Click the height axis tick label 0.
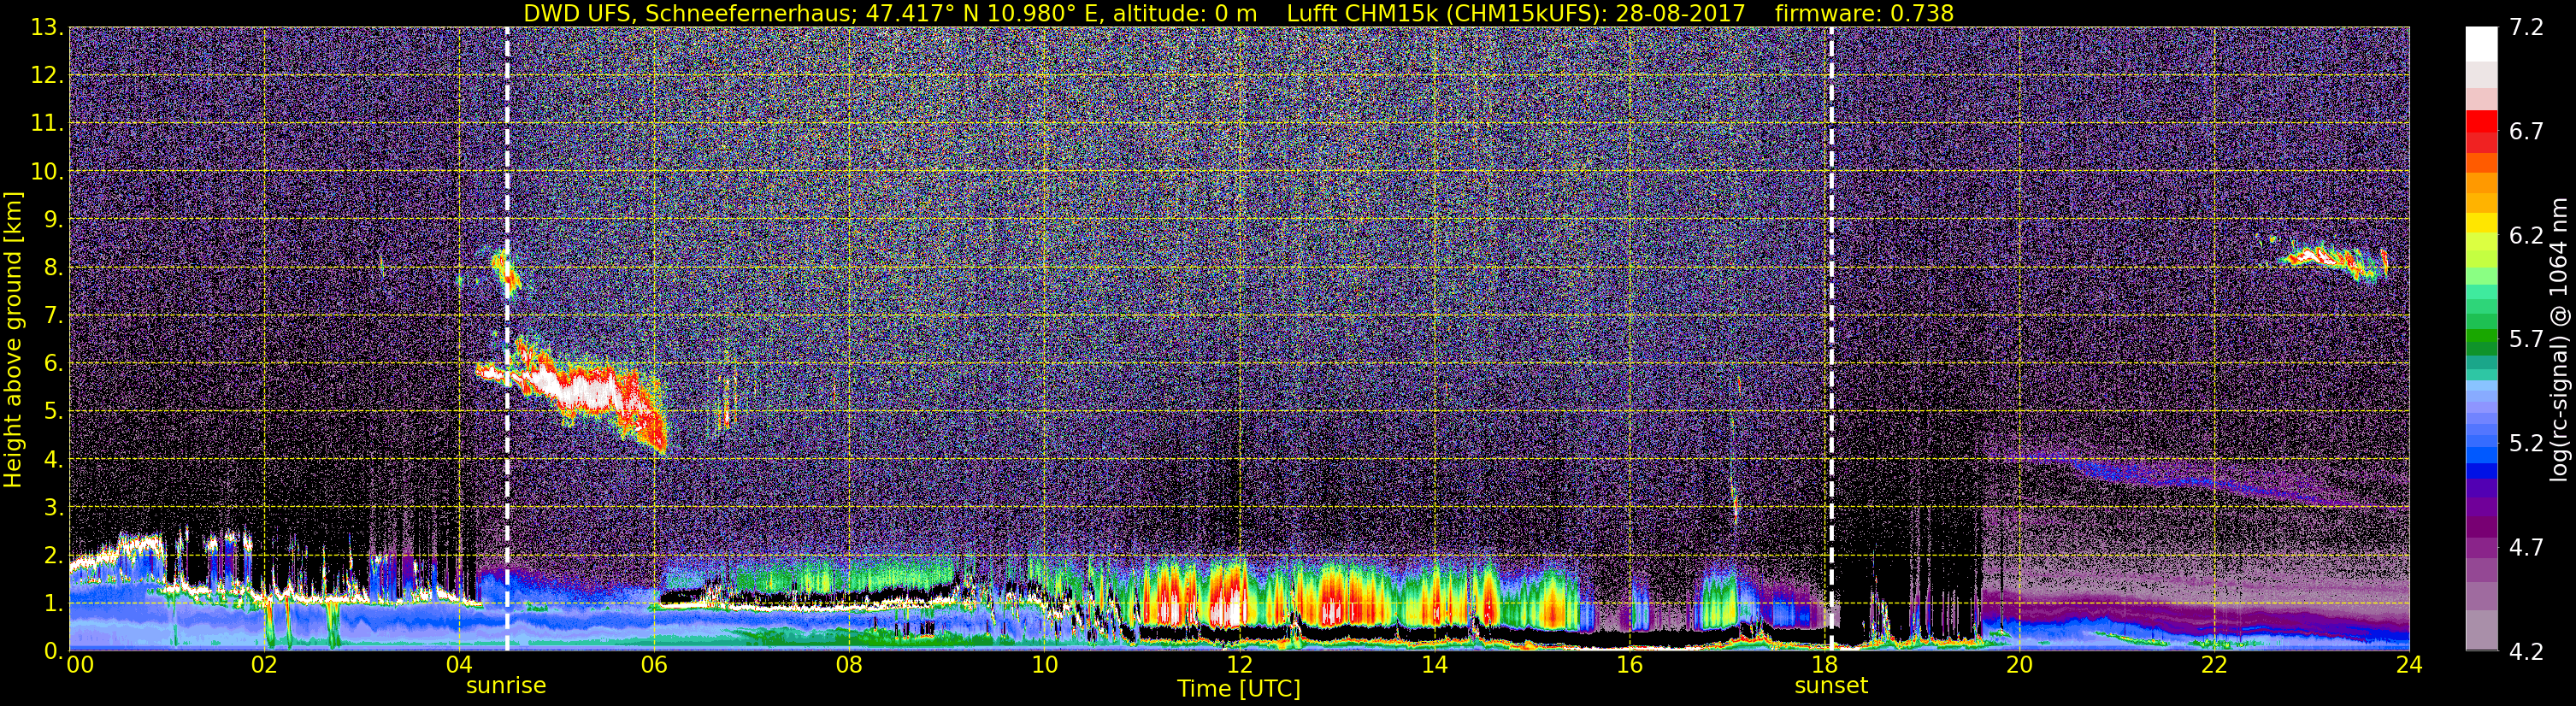 click(x=53, y=651)
